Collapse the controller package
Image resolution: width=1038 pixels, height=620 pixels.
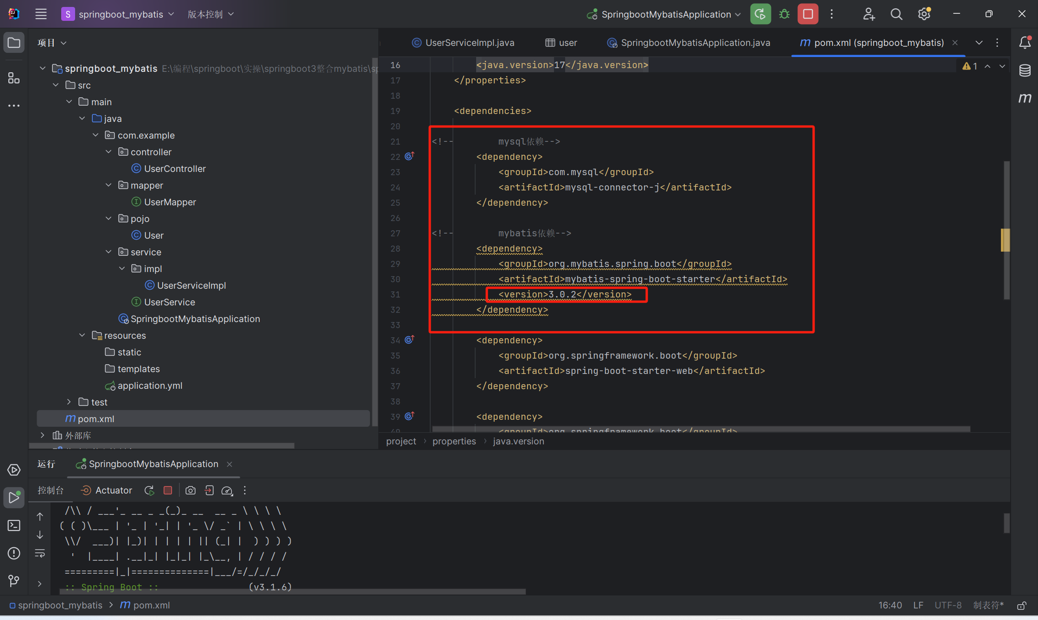108,152
